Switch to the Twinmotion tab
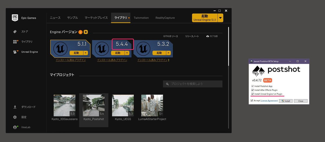Viewport: 325px width, 142px height. point(141,18)
